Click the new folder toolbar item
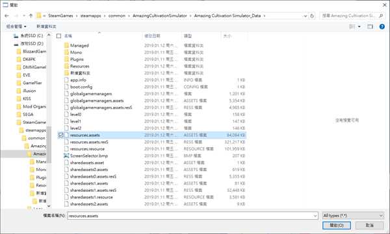The height and width of the screenshot is (234, 390). [x=46, y=27]
